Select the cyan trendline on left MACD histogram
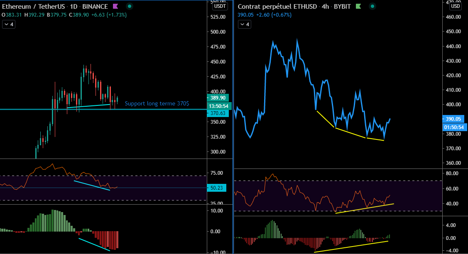Image resolution: width=468 pixels, height=254 pixels. pos(94,244)
